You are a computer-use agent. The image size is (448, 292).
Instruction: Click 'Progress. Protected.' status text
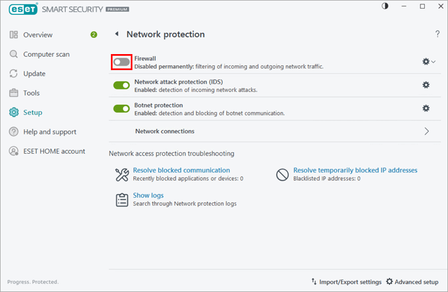pos(33,282)
